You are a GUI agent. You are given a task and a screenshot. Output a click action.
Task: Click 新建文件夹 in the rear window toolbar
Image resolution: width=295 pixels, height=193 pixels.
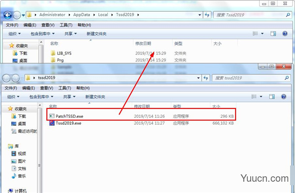tap(96, 33)
